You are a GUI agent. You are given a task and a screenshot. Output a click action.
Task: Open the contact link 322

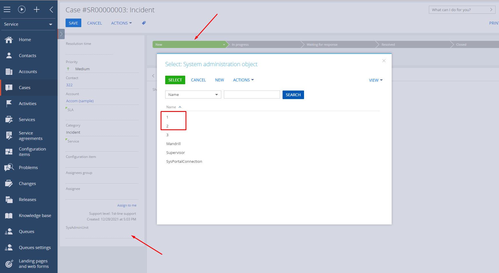point(69,85)
